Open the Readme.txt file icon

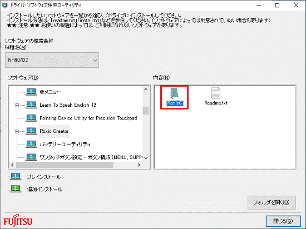(x=216, y=93)
